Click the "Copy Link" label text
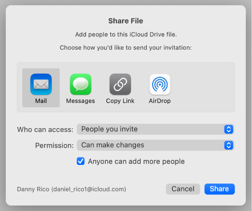252x211 pixels. [120, 101]
